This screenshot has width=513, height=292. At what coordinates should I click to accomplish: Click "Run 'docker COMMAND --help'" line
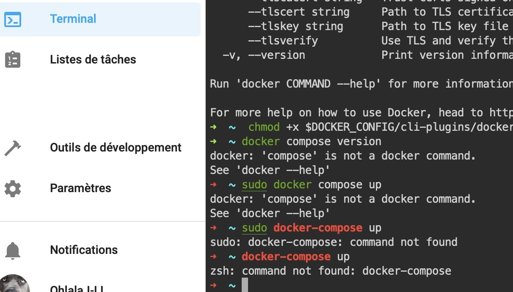(x=361, y=84)
